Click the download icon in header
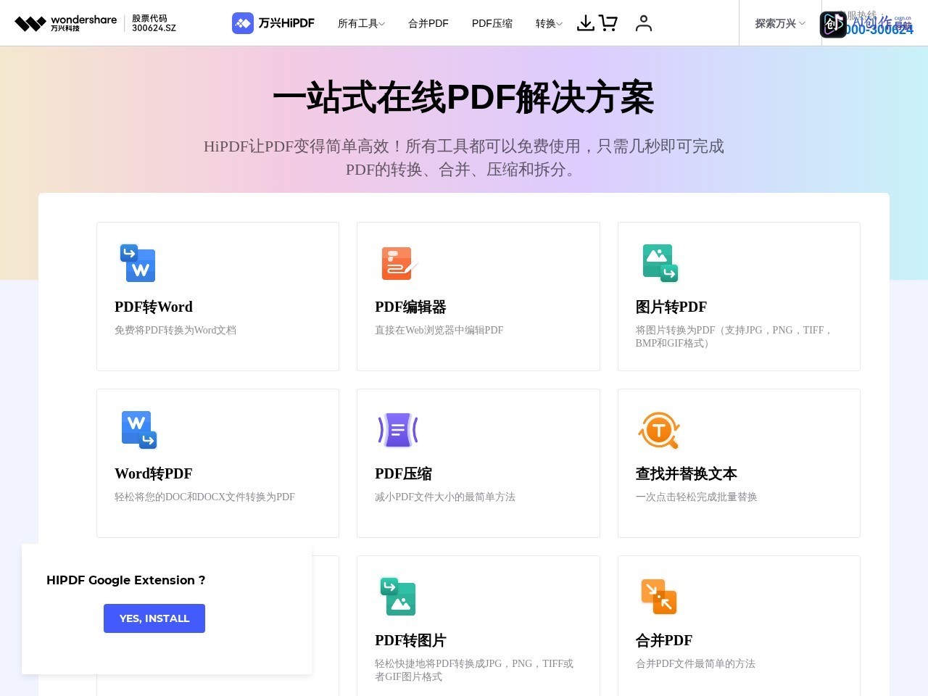 click(x=586, y=23)
